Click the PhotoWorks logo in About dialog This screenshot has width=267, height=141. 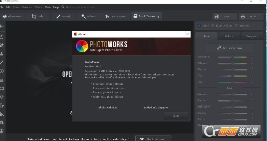click(x=82, y=46)
